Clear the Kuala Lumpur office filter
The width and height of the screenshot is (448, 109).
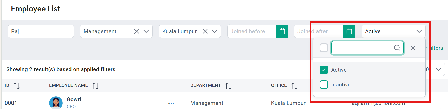click(205, 31)
